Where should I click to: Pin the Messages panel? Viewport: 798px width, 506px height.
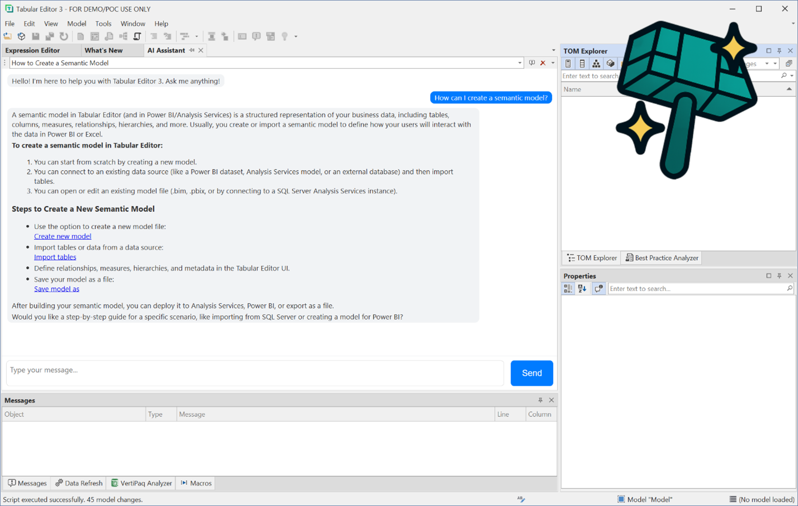pyautogui.click(x=540, y=400)
